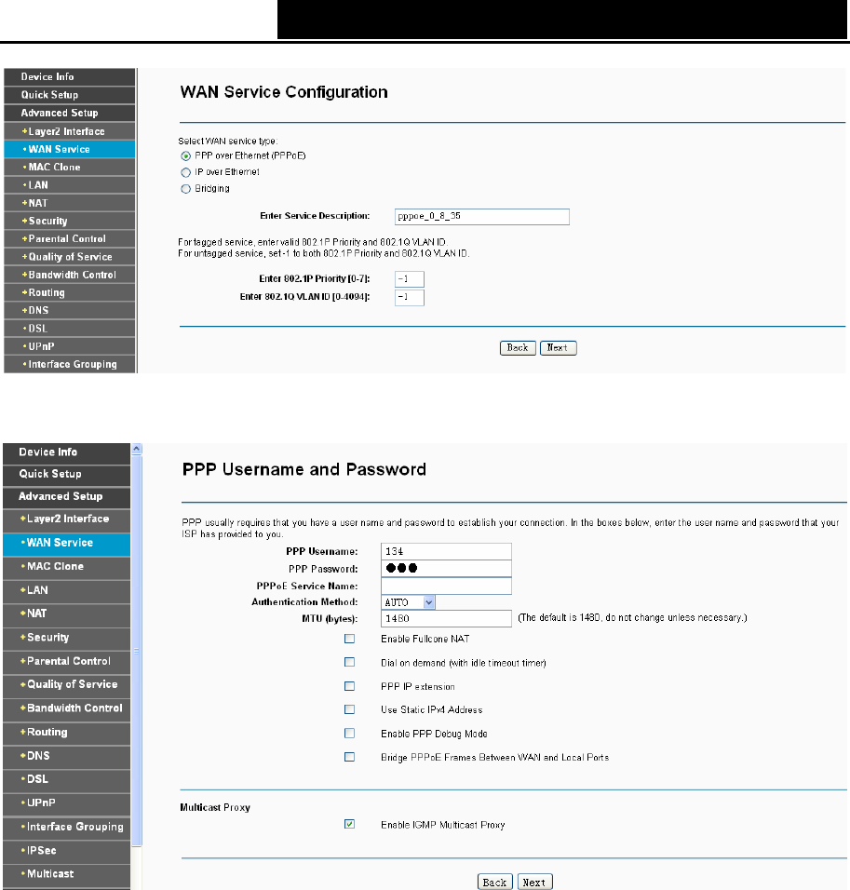This screenshot has width=850, height=890.
Task: Click Next on PPP Username and Password page
Action: point(535,882)
